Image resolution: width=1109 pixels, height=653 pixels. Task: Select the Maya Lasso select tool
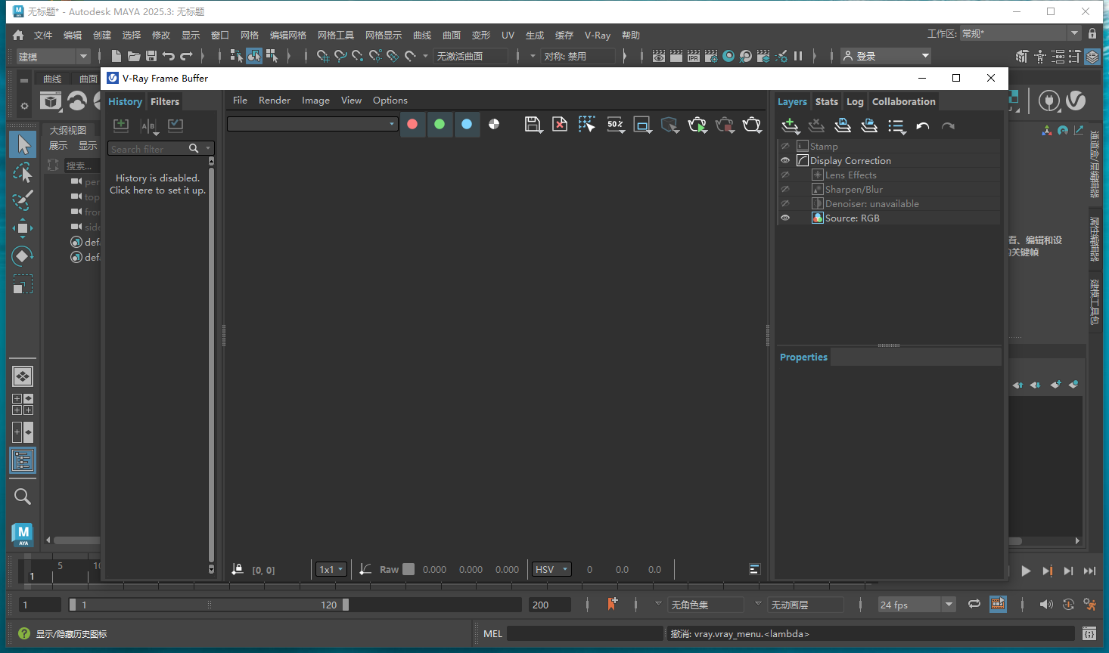pos(23,172)
